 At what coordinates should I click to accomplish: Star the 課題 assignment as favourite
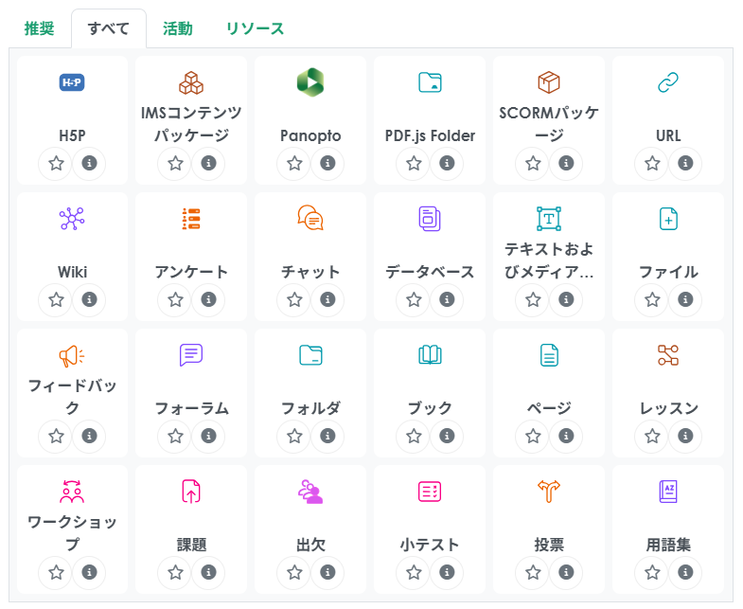tap(175, 572)
